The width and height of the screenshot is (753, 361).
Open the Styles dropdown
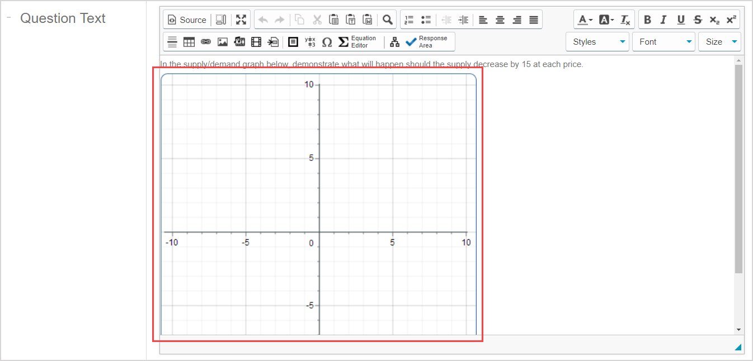pyautogui.click(x=597, y=41)
